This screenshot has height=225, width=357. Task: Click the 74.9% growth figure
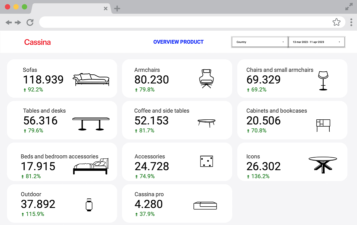point(147,176)
